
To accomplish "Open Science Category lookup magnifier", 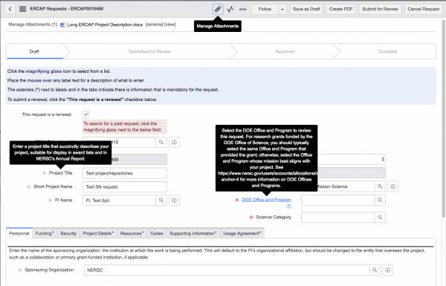I will [380, 218].
